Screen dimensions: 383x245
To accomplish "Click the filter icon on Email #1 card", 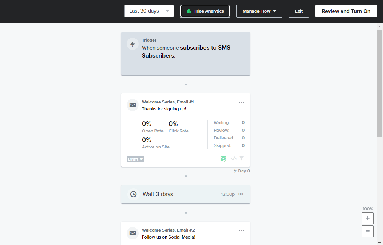I will (x=242, y=159).
